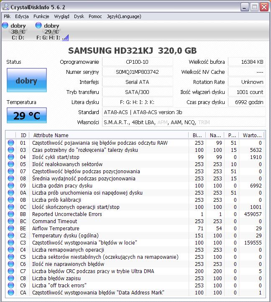Image resolution: width=271 pixels, height=302 pixels.
Task: Select the C: D: disk at 38 °C
Action: click(15, 31)
